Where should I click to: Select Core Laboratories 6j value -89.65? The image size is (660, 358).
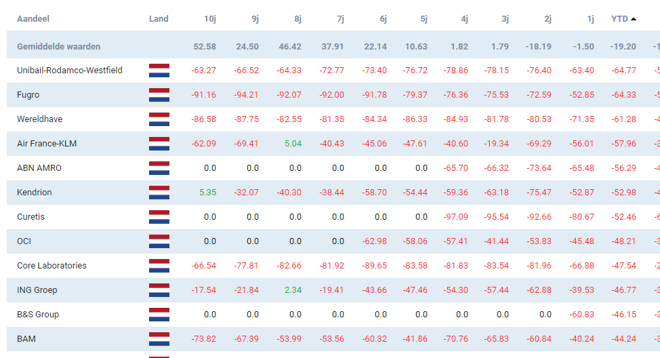(x=374, y=266)
